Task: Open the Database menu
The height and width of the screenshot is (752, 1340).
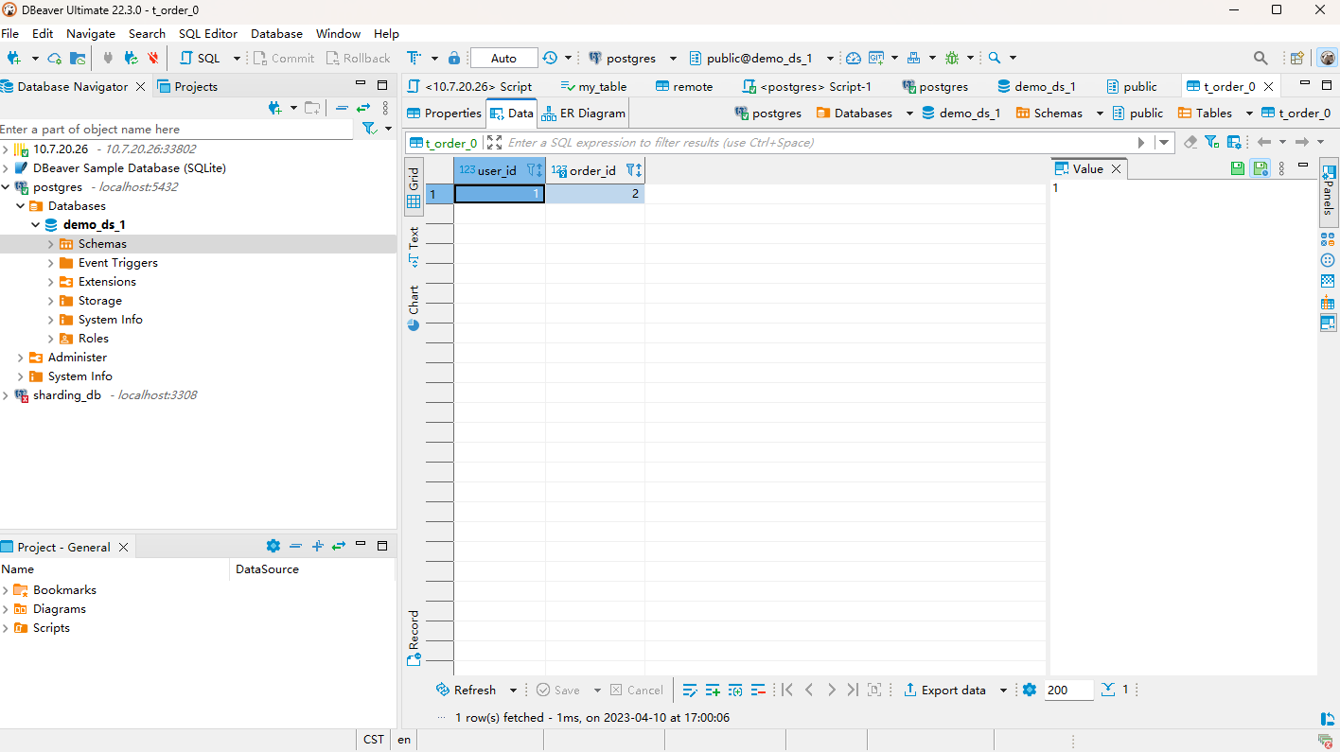Action: coord(276,33)
